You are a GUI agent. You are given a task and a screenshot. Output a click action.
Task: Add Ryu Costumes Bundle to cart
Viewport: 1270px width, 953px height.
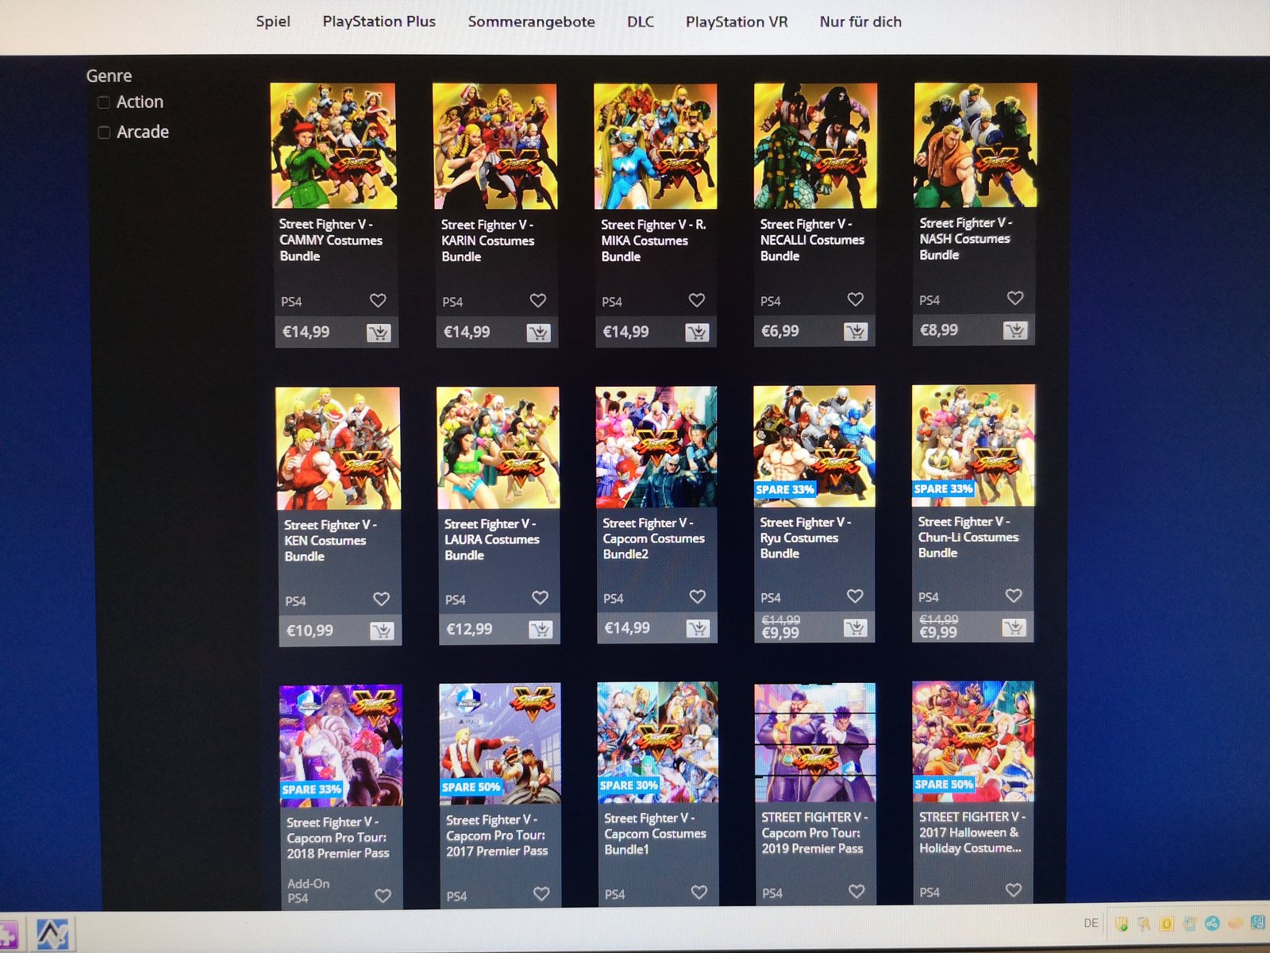856,627
